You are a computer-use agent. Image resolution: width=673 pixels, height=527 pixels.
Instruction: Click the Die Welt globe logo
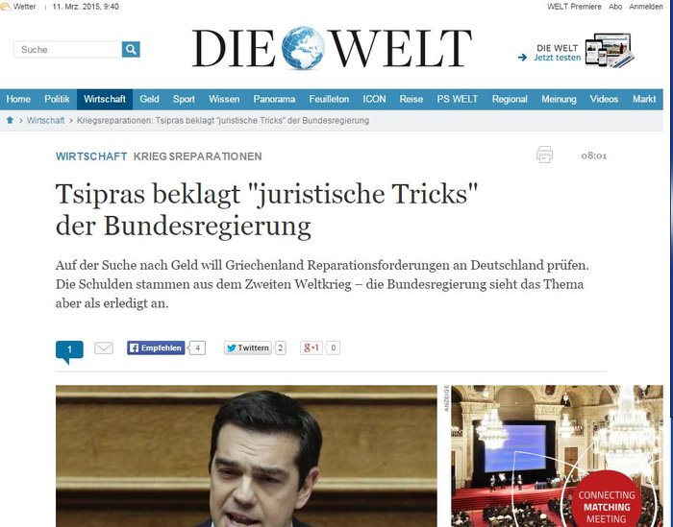point(303,48)
